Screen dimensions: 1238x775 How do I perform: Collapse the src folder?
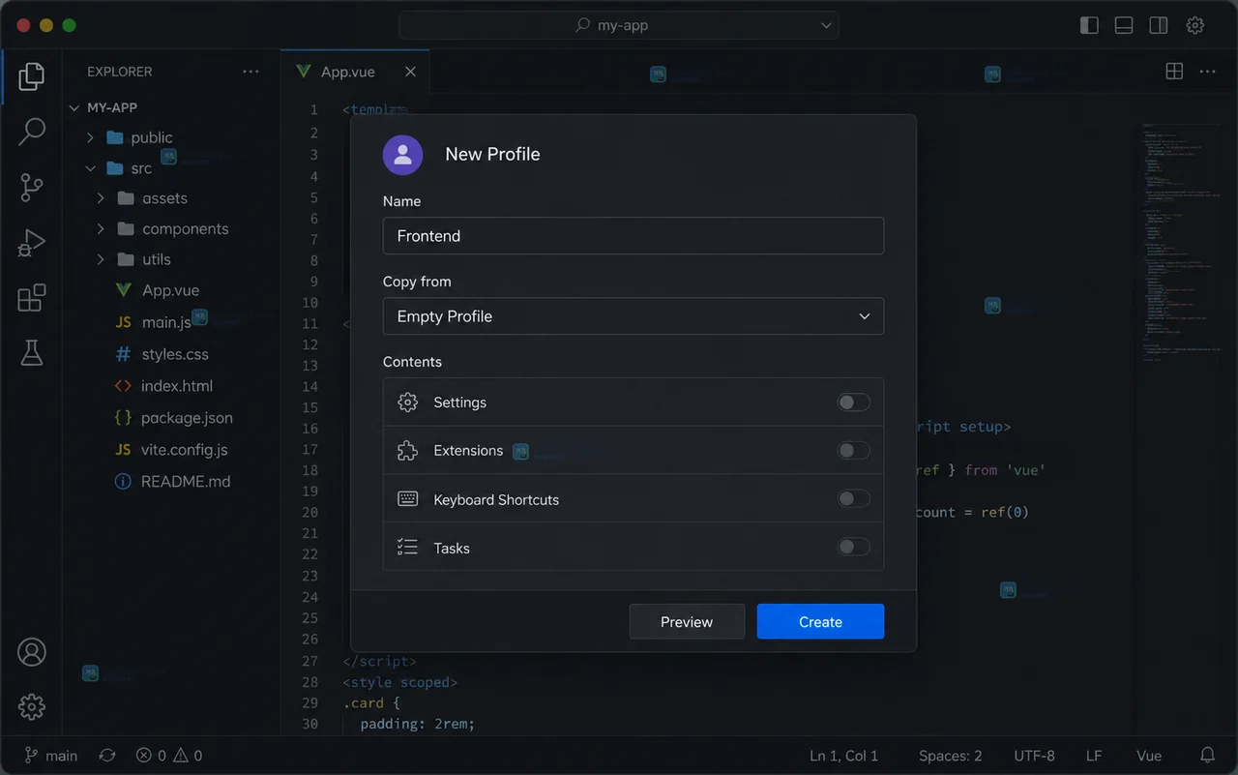point(90,168)
